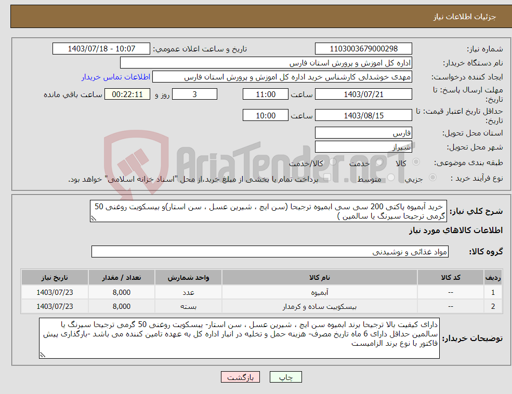Click the quantity 8,000 in آبمیوه row
512x394 pixels.
[x=122, y=292]
